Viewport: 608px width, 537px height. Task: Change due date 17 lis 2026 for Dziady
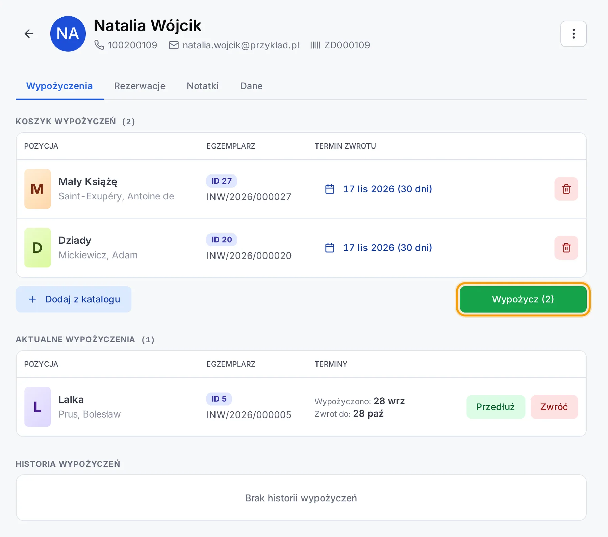tap(387, 248)
